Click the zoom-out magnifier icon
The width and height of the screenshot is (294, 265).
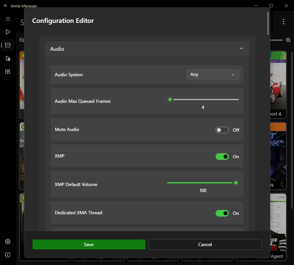[x=21, y=40]
